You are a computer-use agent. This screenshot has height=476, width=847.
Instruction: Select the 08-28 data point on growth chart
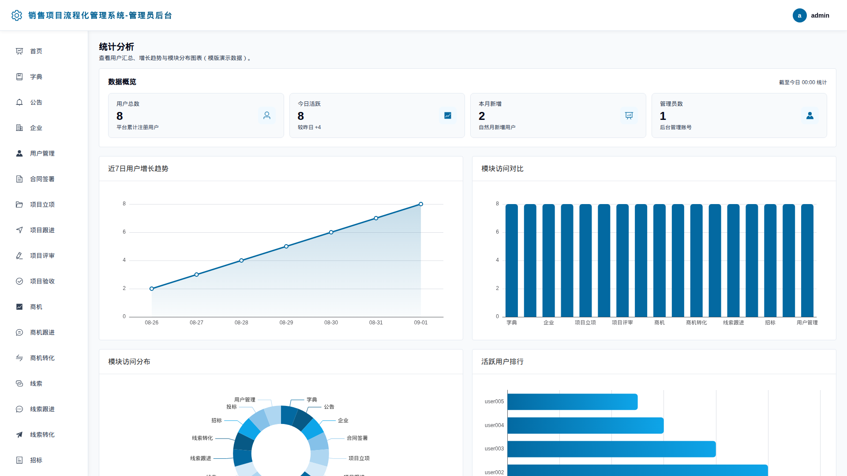click(x=241, y=260)
